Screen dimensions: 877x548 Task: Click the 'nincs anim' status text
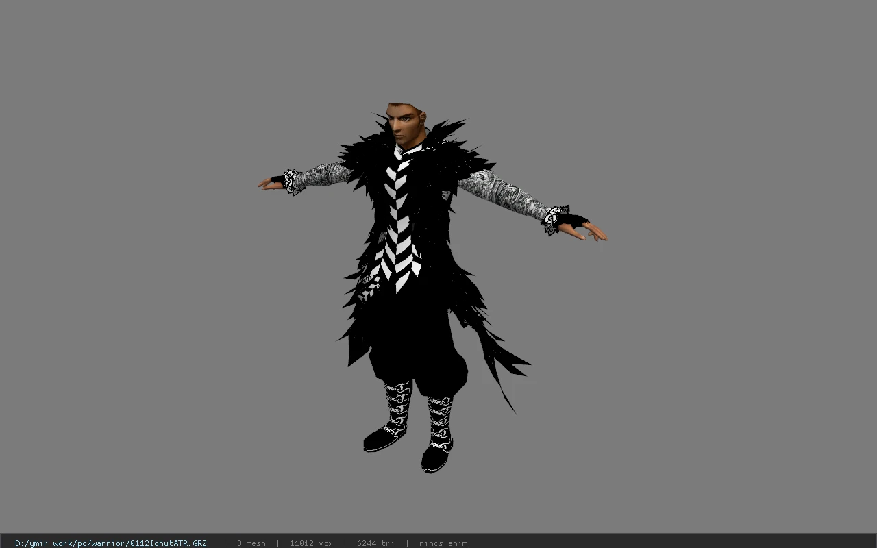pyautogui.click(x=443, y=543)
